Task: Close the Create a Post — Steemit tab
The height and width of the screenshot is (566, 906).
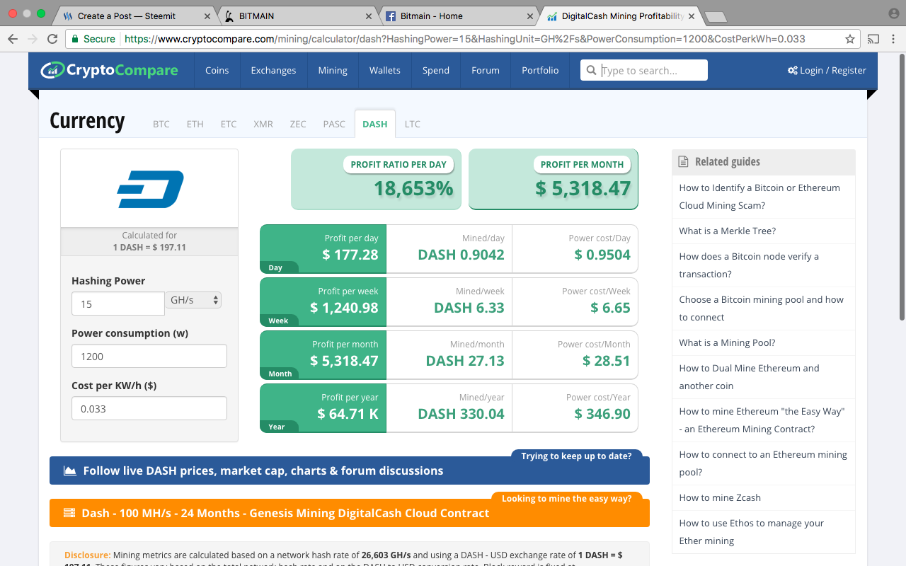Action: [207, 16]
